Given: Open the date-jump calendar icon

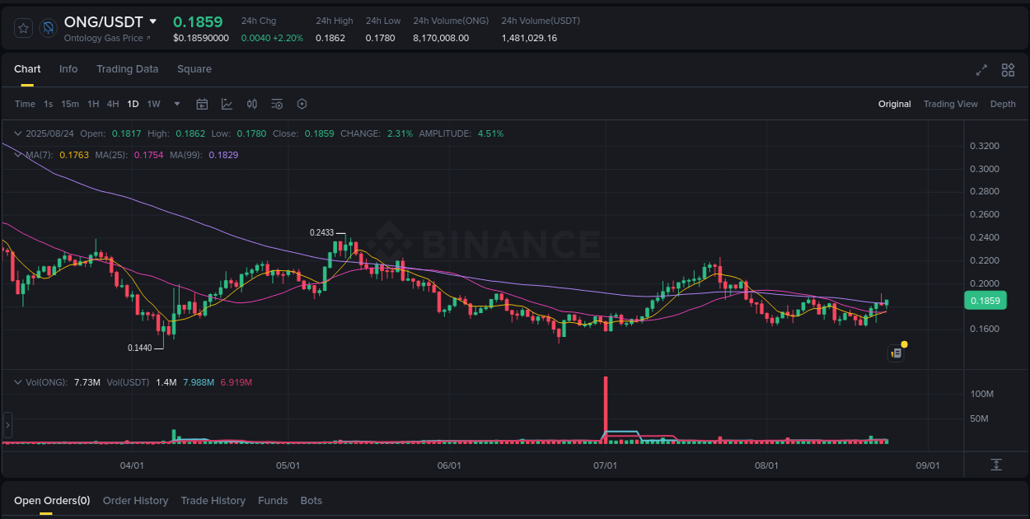Looking at the screenshot, I should (202, 104).
